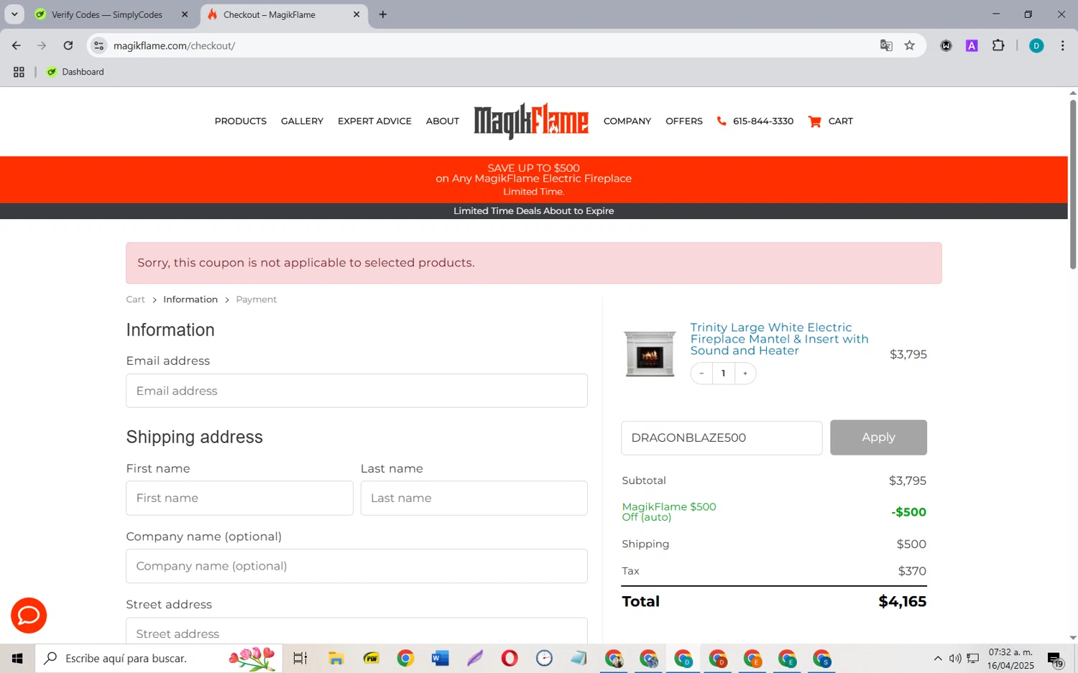Open the live chat bubble

[x=29, y=616]
